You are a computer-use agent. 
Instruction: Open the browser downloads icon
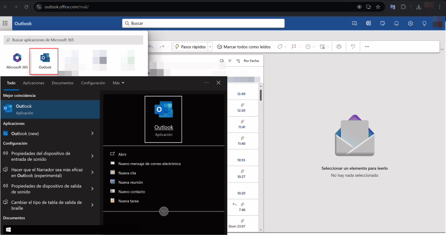[418, 7]
